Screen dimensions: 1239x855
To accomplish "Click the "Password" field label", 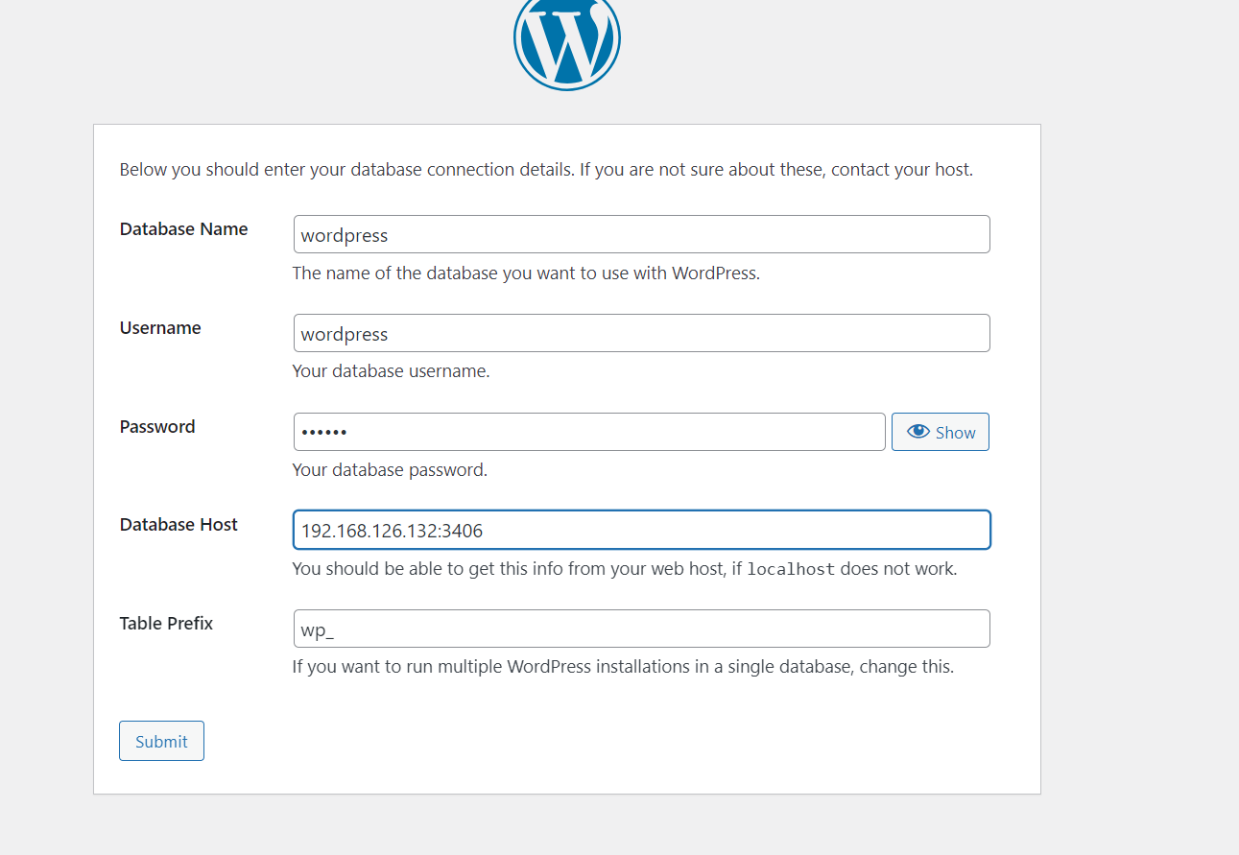I will tap(157, 427).
